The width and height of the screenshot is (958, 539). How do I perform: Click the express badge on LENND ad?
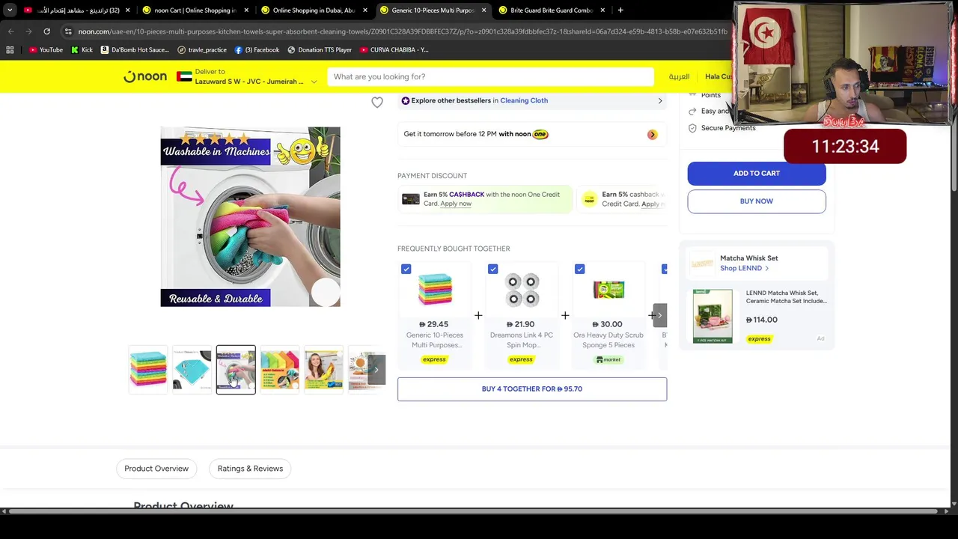759,339
